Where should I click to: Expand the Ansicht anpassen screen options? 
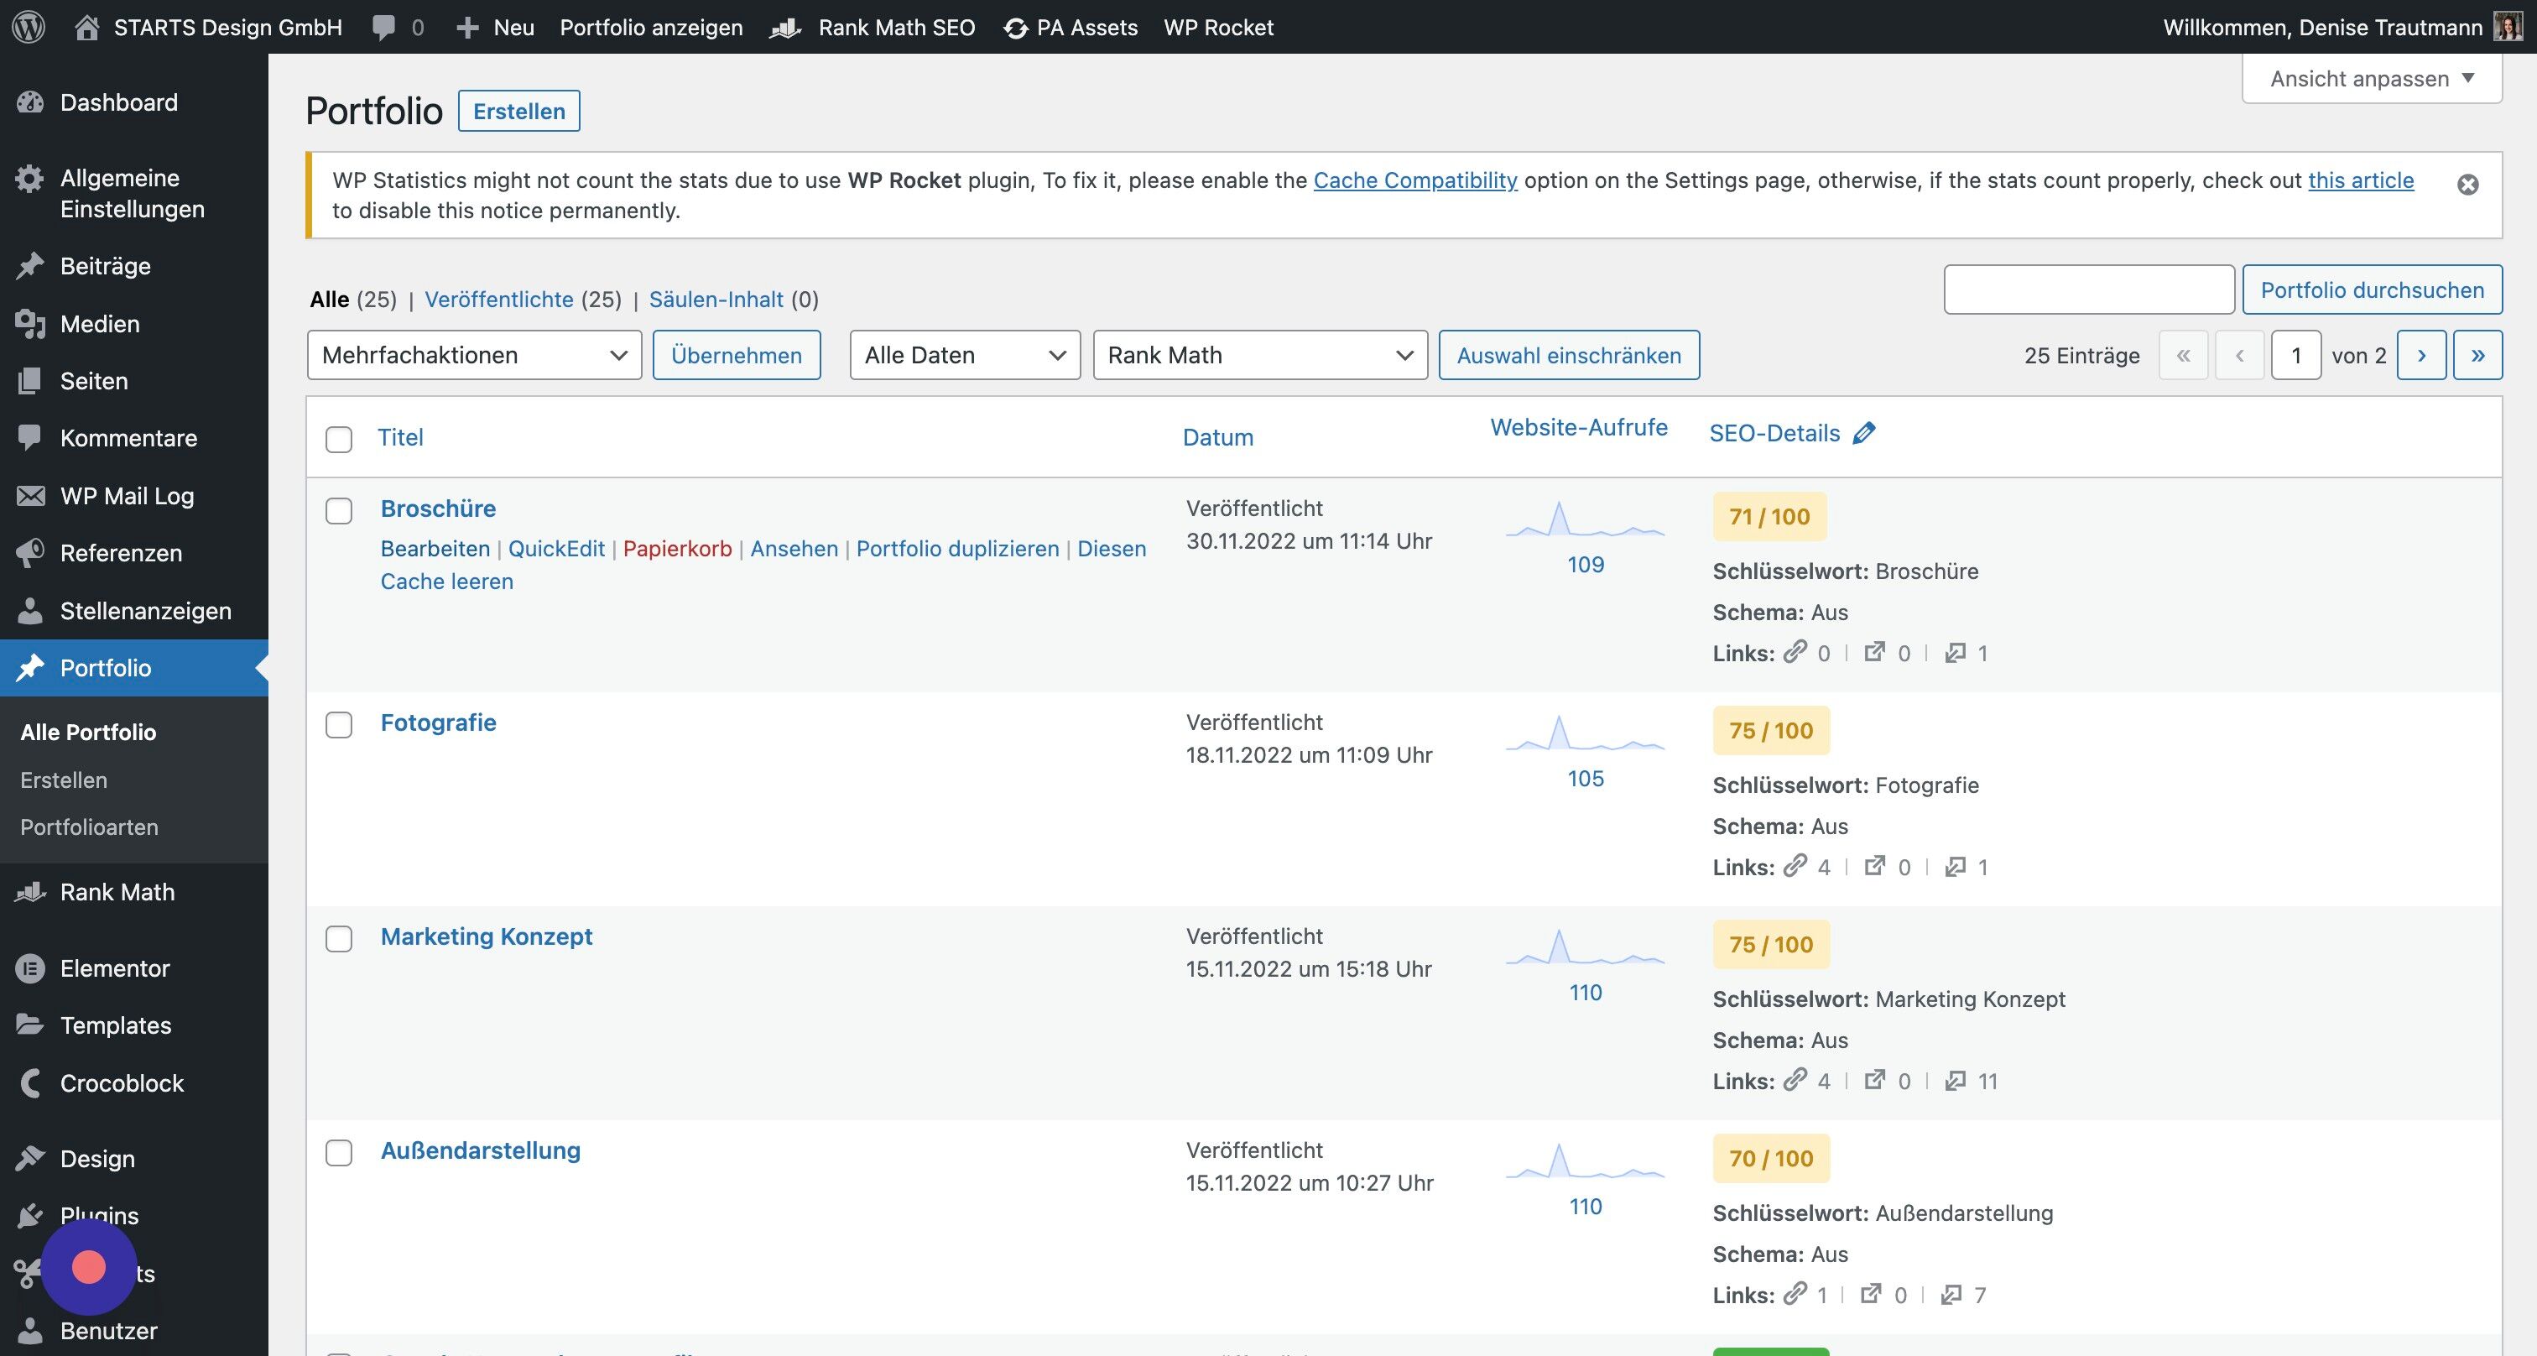tap(2372, 79)
